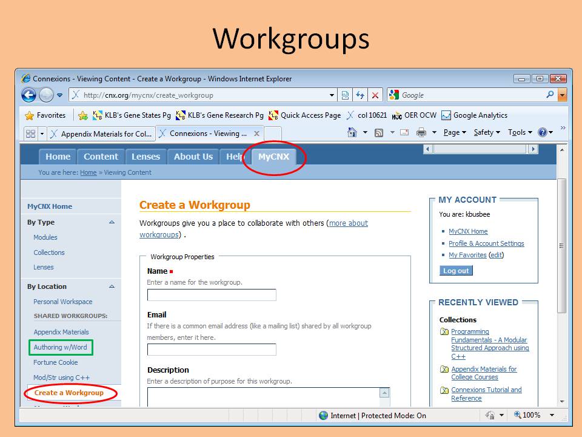
Task: Open the Safety menu
Action: (487, 132)
